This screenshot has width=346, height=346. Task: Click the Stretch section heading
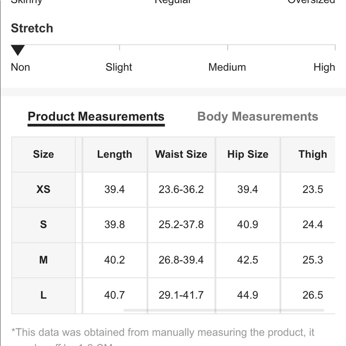[32, 28]
